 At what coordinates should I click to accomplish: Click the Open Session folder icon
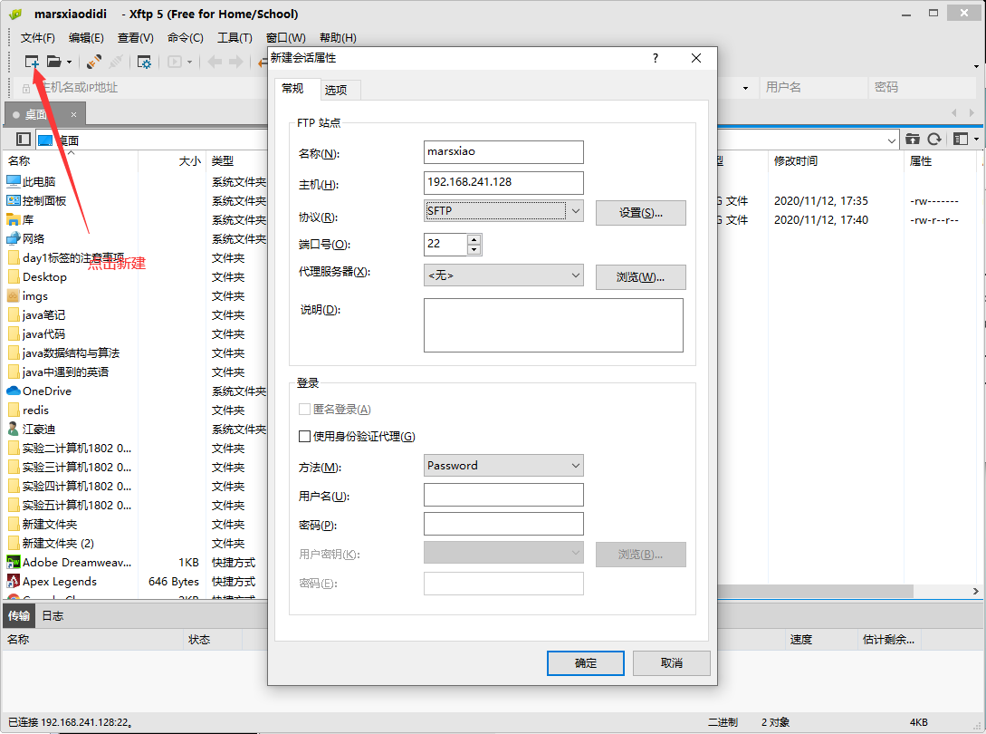coord(54,62)
